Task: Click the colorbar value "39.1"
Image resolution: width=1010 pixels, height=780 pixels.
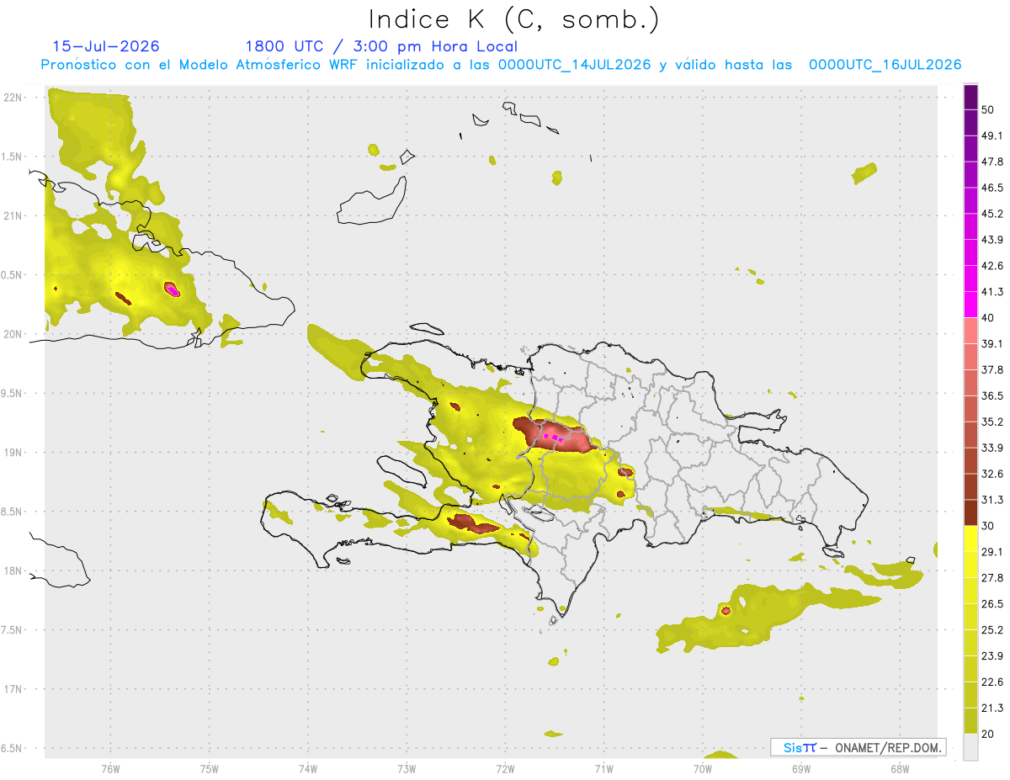Action: click(x=992, y=344)
